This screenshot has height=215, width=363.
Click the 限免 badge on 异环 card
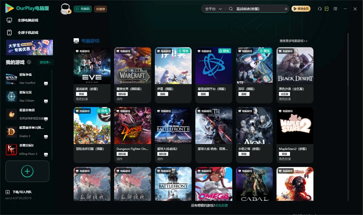[265, 51]
